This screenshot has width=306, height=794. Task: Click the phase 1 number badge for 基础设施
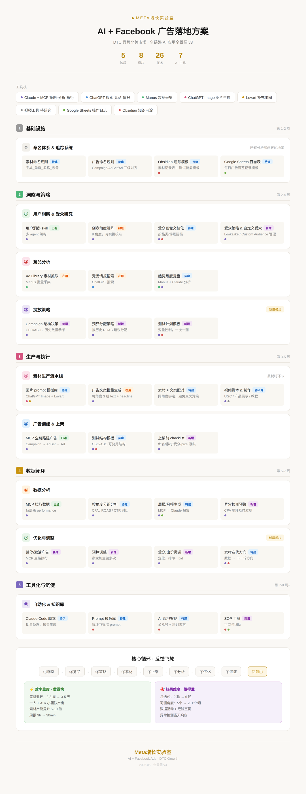pyautogui.click(x=20, y=128)
